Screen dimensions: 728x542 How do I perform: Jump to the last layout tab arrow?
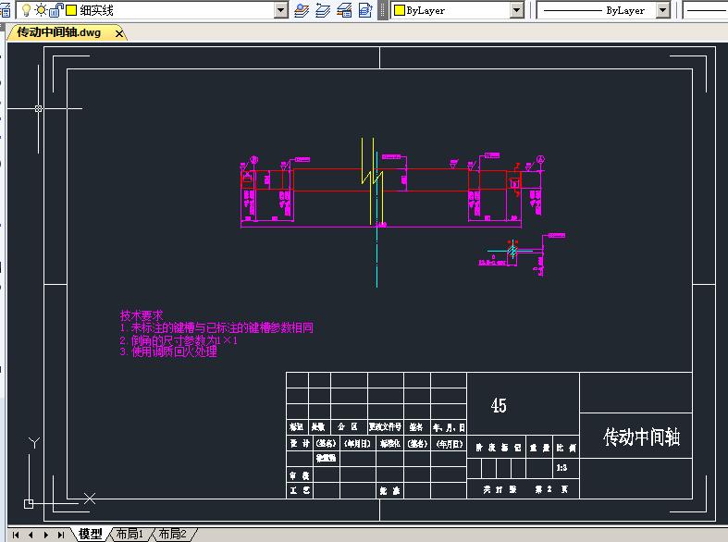pyautogui.click(x=60, y=535)
